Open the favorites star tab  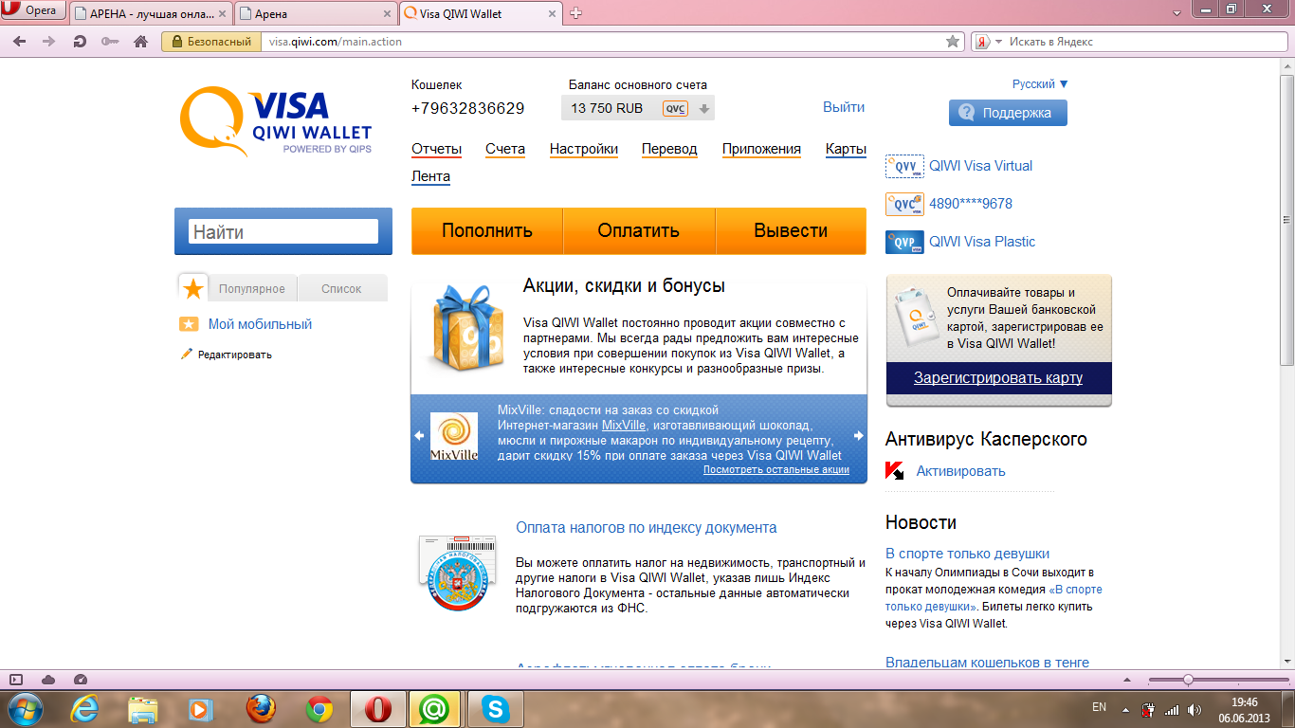[193, 288]
